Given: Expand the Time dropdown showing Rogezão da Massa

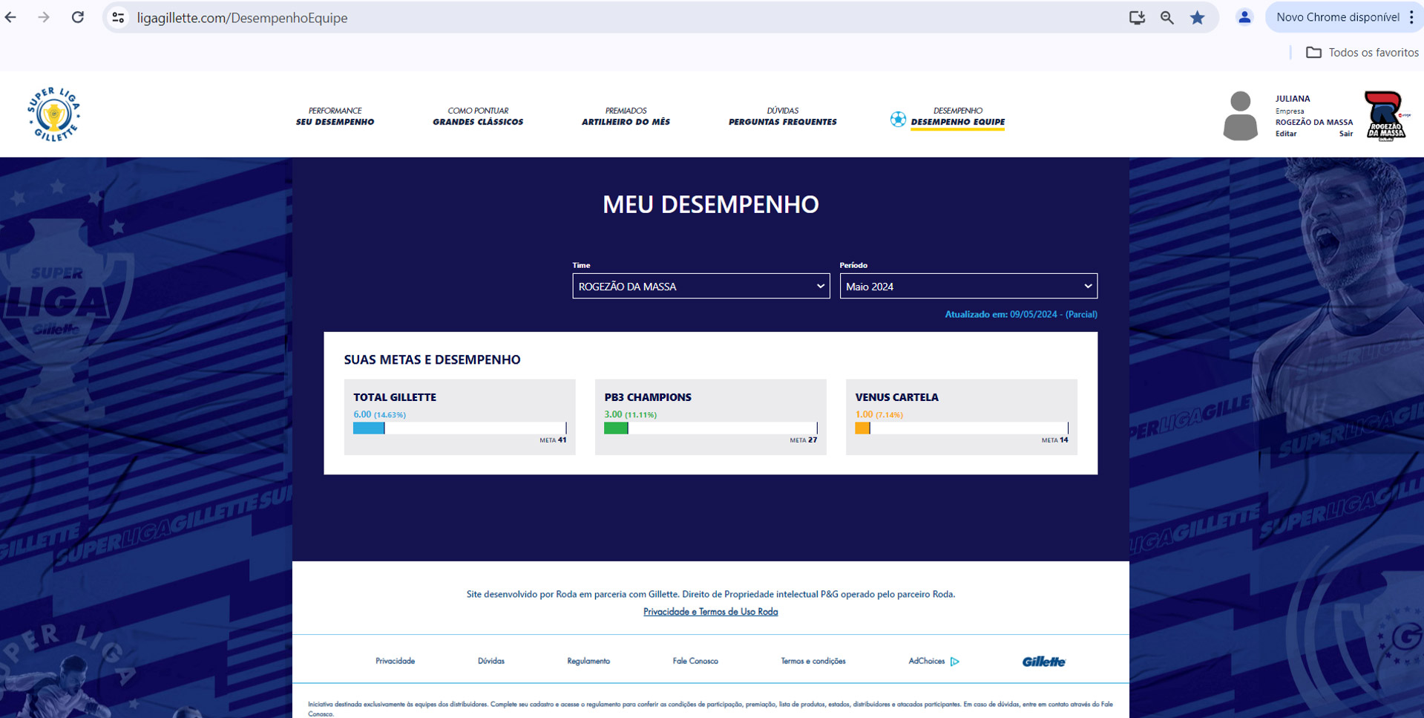Looking at the screenshot, I should point(700,287).
